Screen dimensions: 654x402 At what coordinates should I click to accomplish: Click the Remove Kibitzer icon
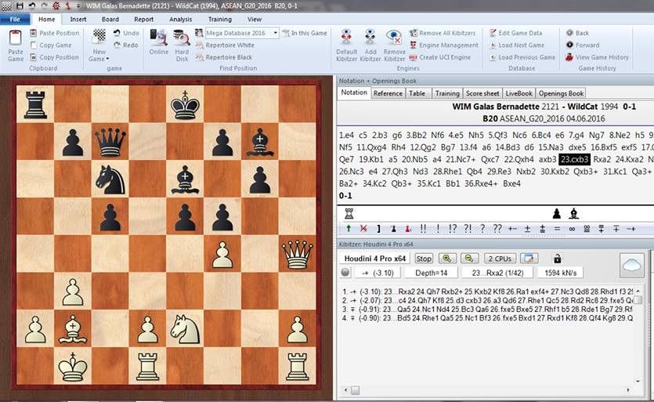pyautogui.click(x=394, y=38)
